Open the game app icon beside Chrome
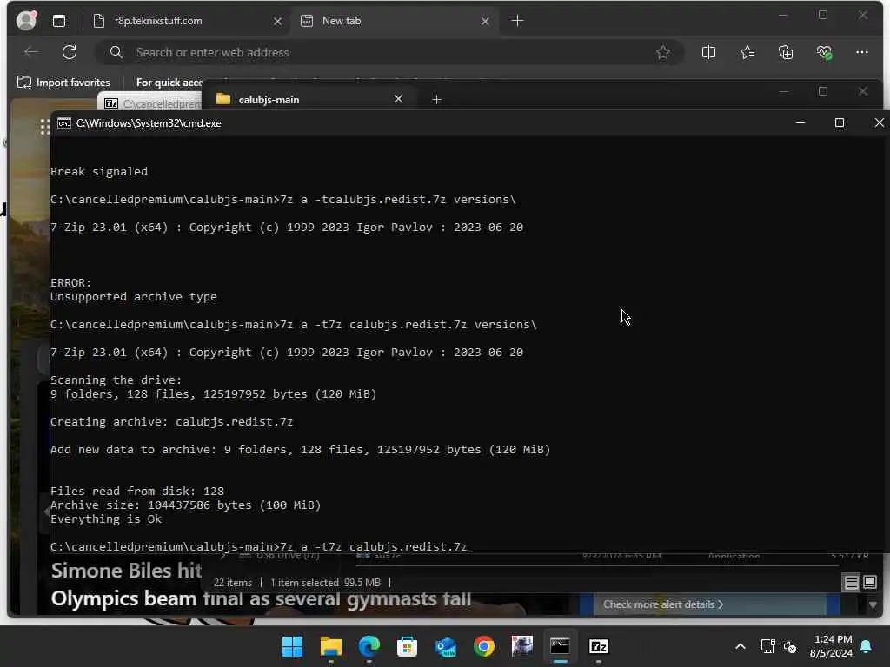Screen dimensions: 890x667 522,646
